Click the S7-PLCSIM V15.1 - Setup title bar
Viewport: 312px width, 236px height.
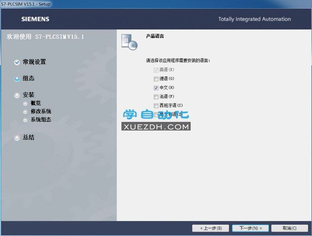(26, 4)
